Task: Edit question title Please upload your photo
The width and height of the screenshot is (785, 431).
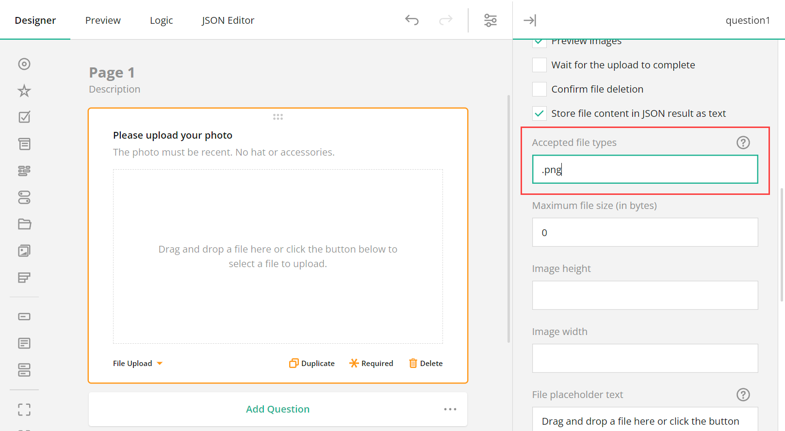Action: [x=173, y=135]
